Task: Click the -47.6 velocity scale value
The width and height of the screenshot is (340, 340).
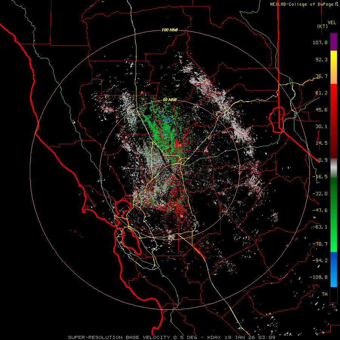Action: click(x=320, y=210)
